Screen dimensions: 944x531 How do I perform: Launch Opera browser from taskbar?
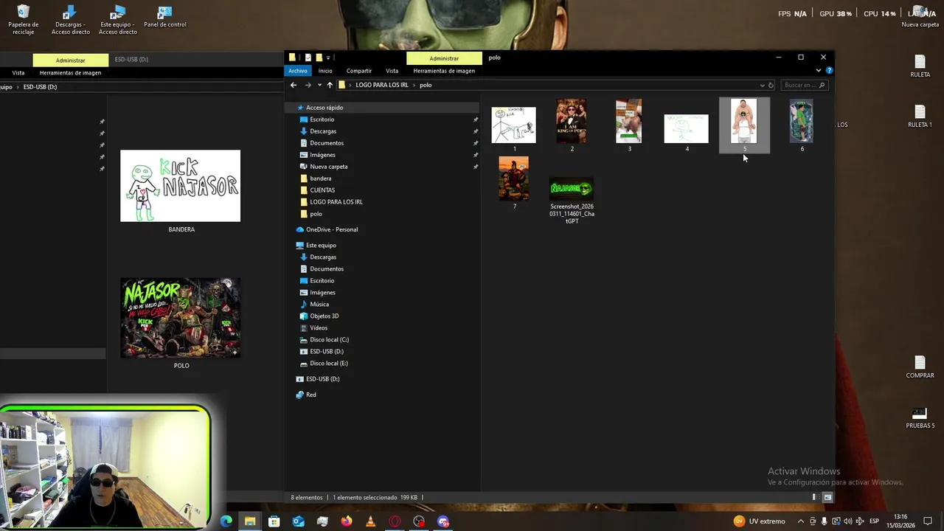pos(395,521)
